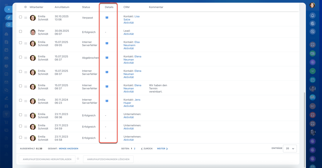
Task: Sort by Status column header
Action: [x=86, y=7]
